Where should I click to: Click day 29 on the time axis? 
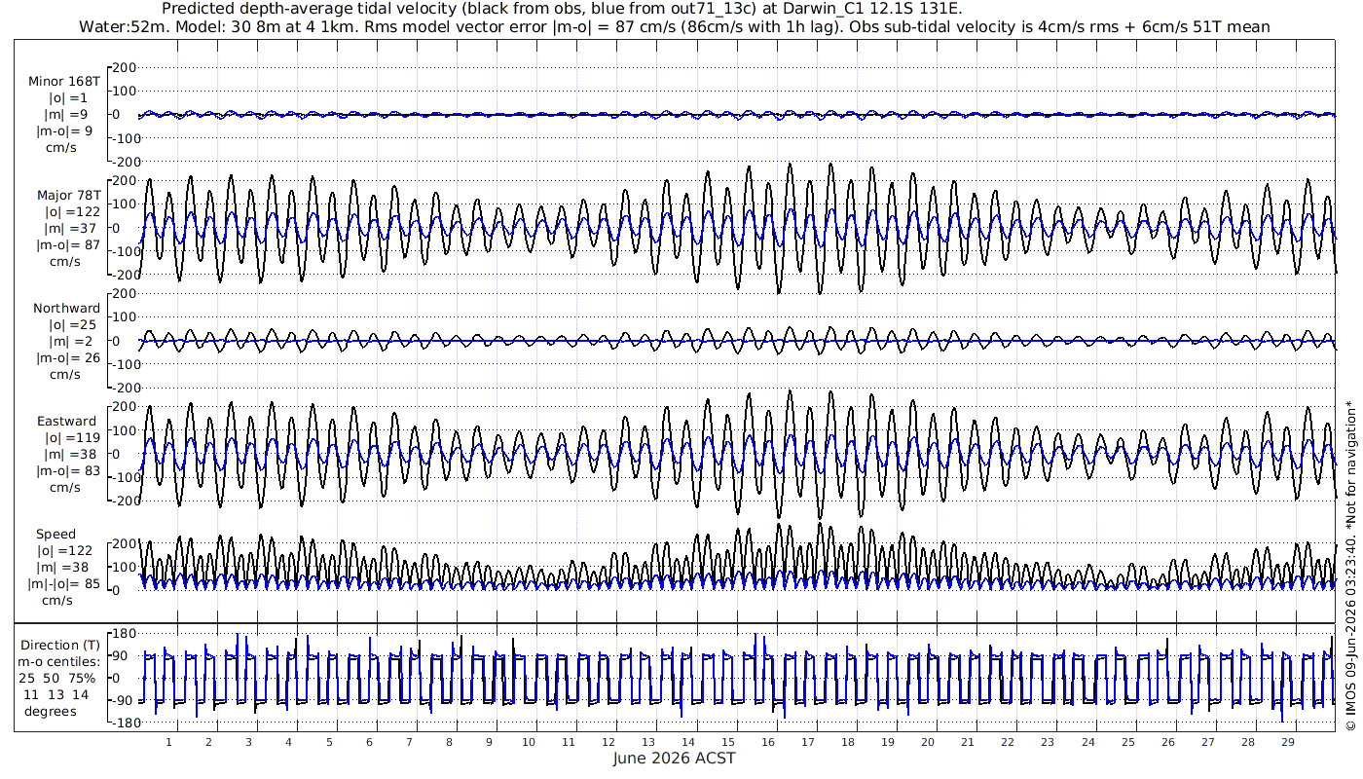[x=1287, y=742]
